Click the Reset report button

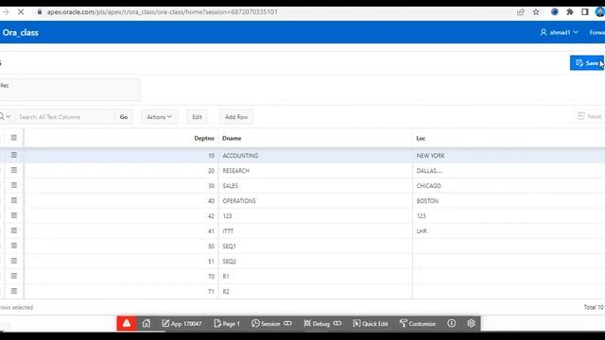[x=589, y=116]
